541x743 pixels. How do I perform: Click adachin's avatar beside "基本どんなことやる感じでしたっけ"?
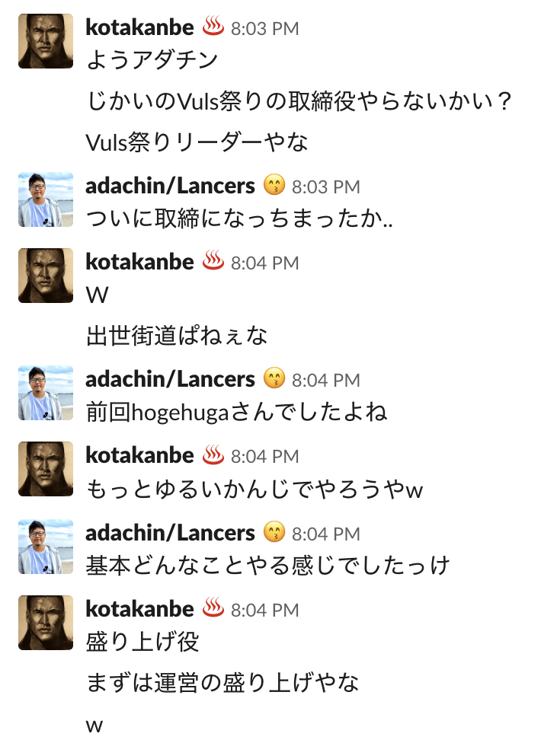tap(46, 547)
